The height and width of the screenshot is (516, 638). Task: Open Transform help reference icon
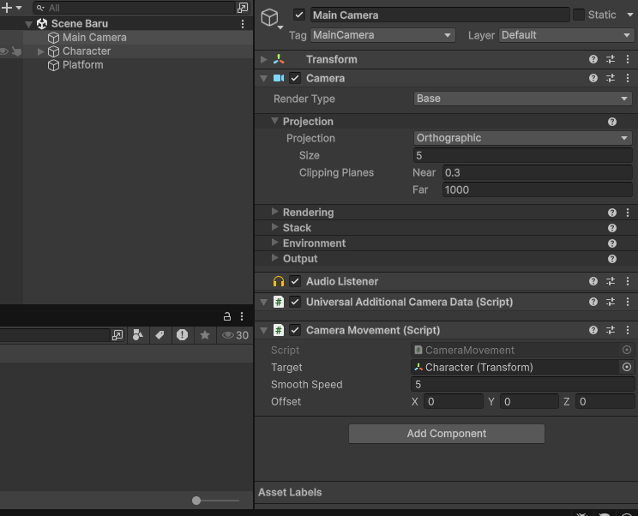(593, 59)
